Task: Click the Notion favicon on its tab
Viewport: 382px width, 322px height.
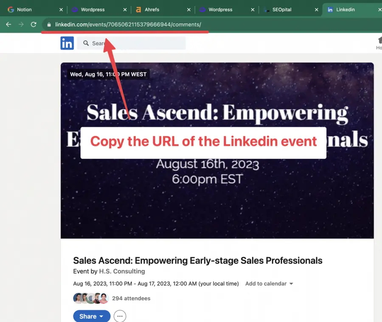Action: [x=11, y=9]
